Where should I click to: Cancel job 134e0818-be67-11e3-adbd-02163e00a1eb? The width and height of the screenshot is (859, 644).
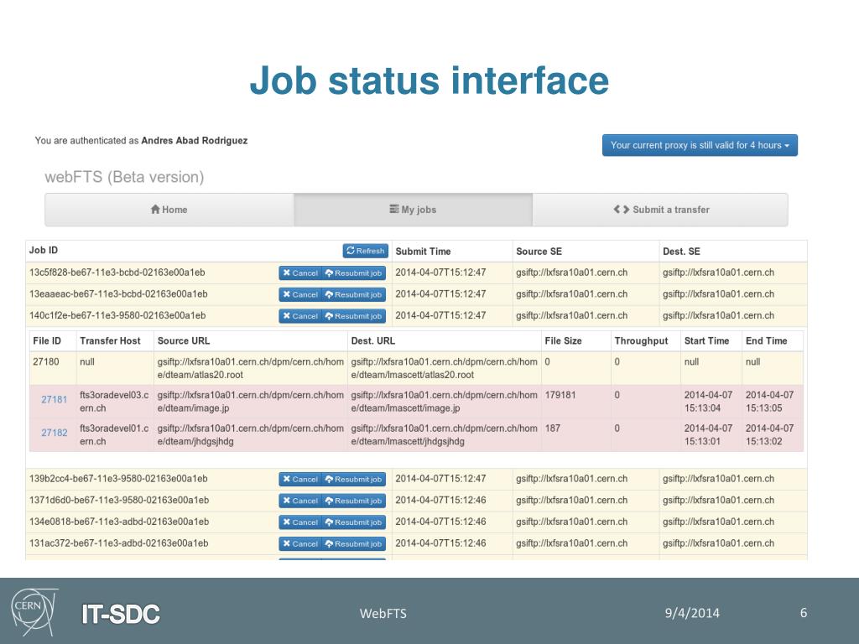point(299,522)
